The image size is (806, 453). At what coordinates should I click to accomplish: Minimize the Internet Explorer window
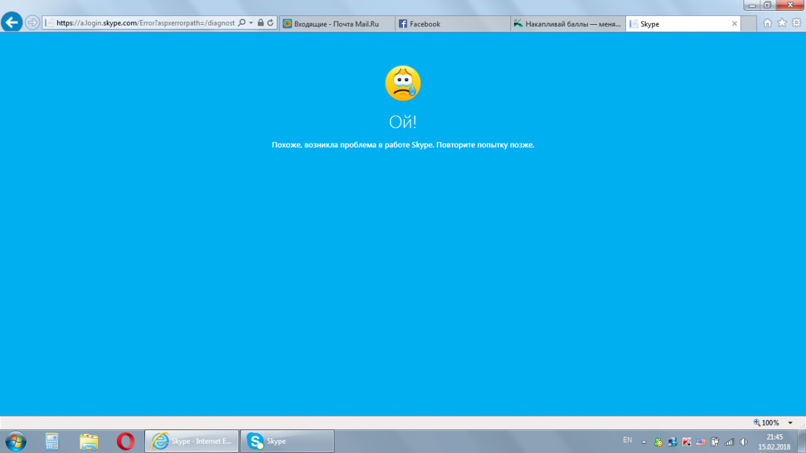753,5
